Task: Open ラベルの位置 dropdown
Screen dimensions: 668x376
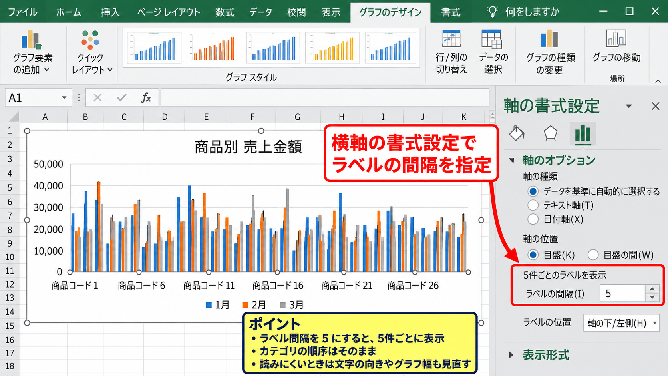Action: pyautogui.click(x=621, y=323)
